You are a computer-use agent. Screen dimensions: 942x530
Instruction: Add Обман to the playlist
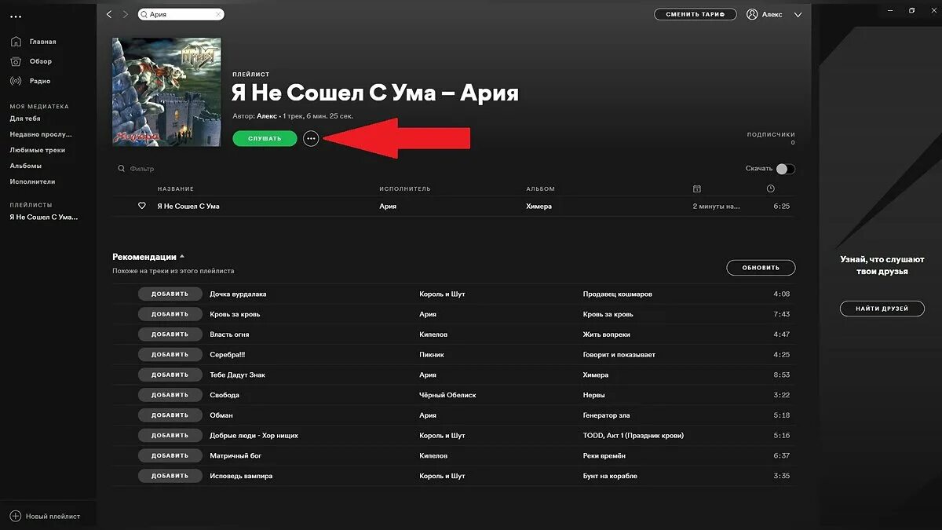170,415
